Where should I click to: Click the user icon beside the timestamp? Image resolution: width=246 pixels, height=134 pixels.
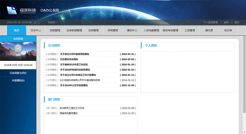click(x=39, y=23)
